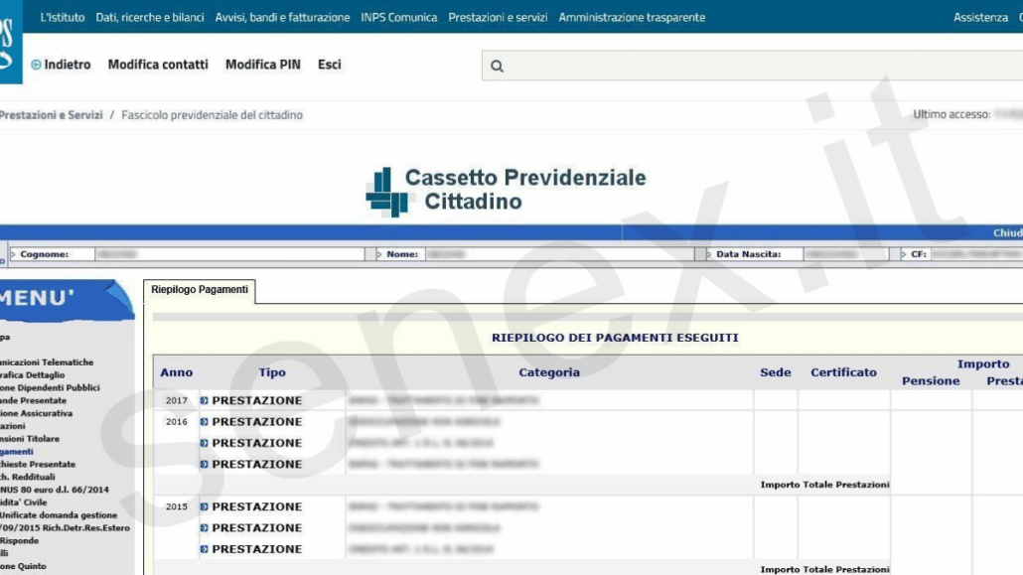Log out with the Esci link
This screenshot has width=1023, height=575.
(330, 65)
